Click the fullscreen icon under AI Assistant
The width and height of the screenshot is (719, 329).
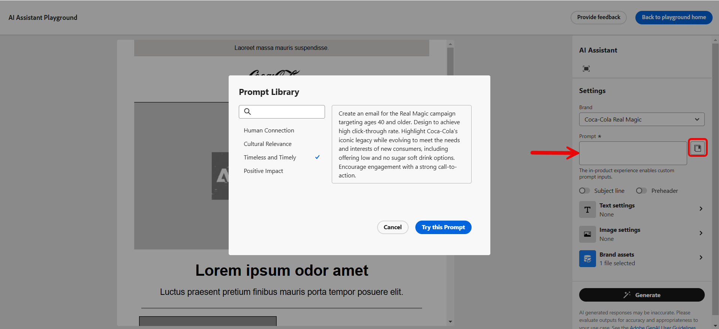(586, 69)
